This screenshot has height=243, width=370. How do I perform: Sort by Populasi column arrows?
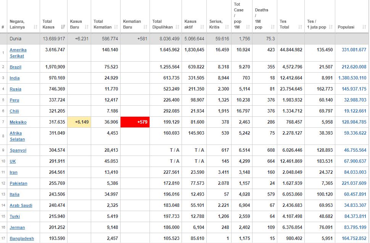(x=364, y=27)
